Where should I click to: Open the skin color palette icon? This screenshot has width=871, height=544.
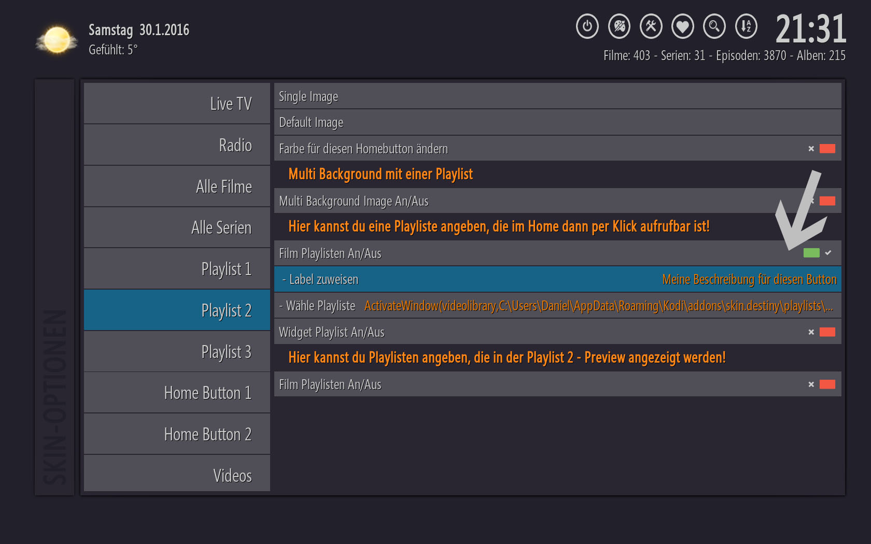pyautogui.click(x=619, y=26)
